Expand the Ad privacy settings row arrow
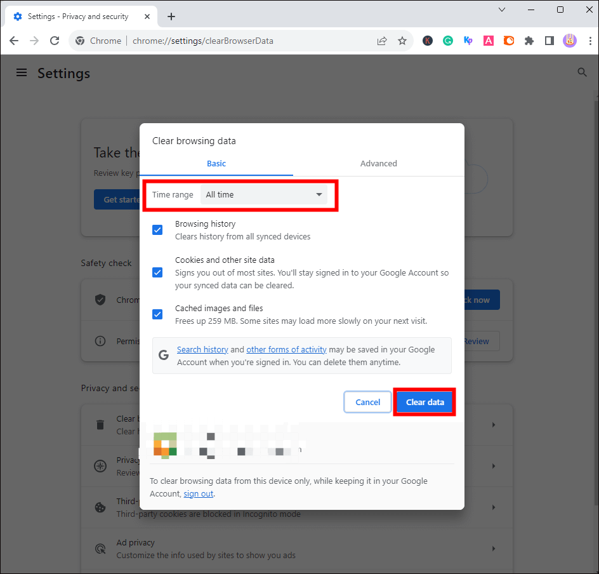Image resolution: width=599 pixels, height=574 pixels. 494,549
